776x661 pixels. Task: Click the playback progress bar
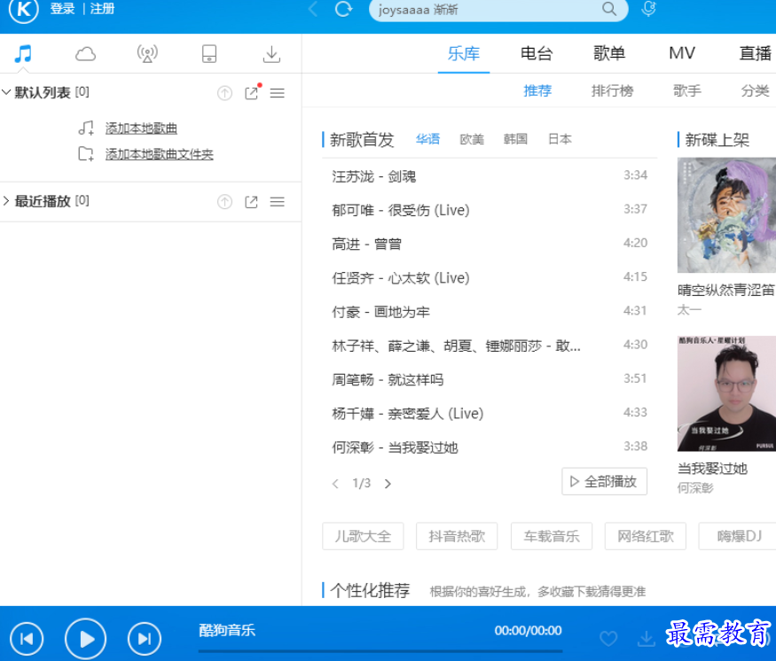tap(380, 651)
